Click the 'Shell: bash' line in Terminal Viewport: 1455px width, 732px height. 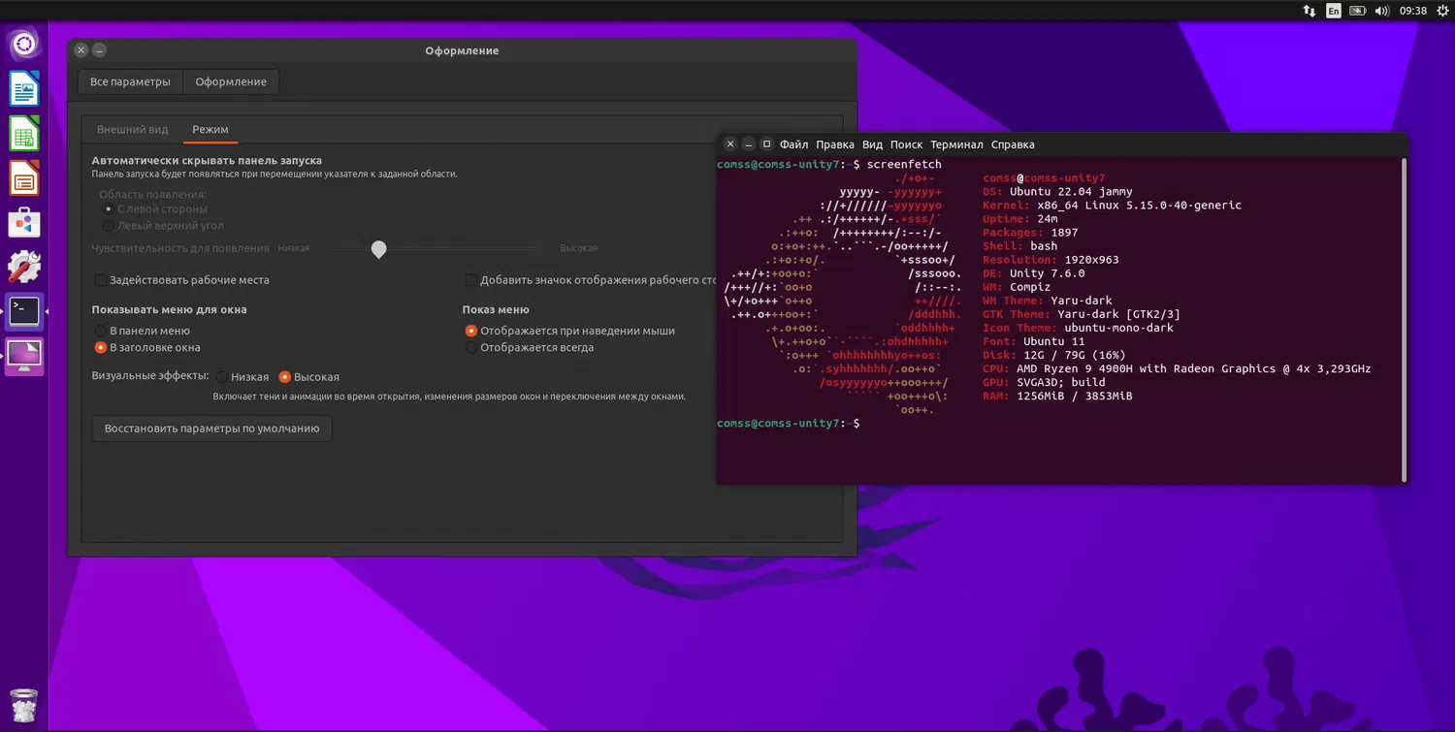[1019, 246]
